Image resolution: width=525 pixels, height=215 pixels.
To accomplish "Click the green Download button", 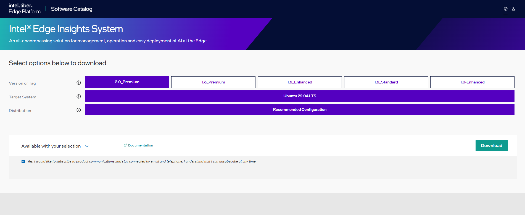I will click(492, 146).
